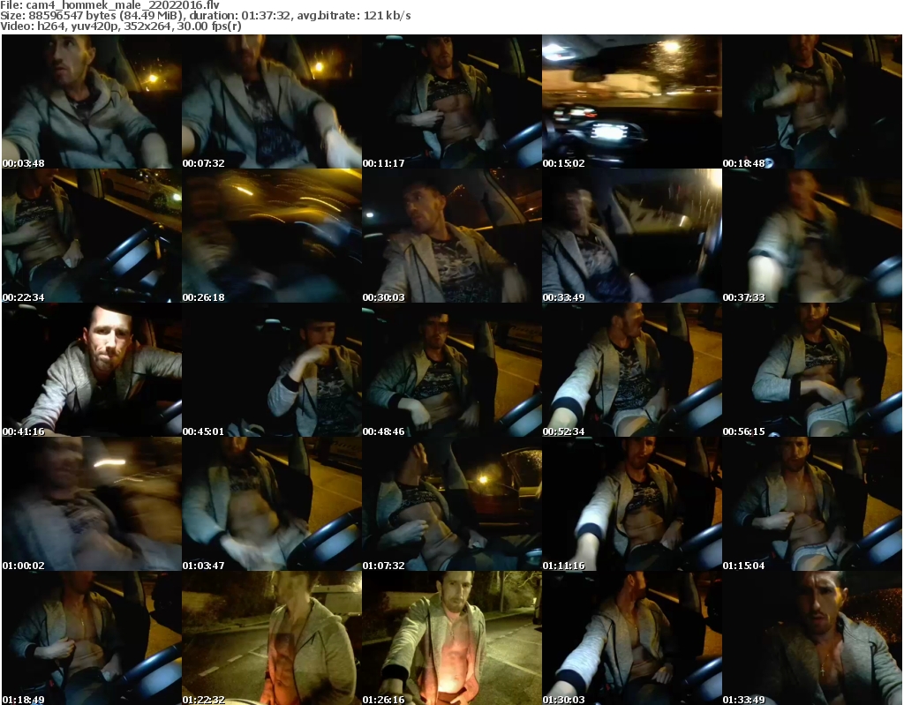Choose the thumbnail marked 00:11:17
Image resolution: width=904 pixels, height=705 pixels.
click(451, 101)
